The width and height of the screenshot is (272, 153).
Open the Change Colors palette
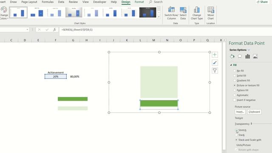(x=4, y=13)
